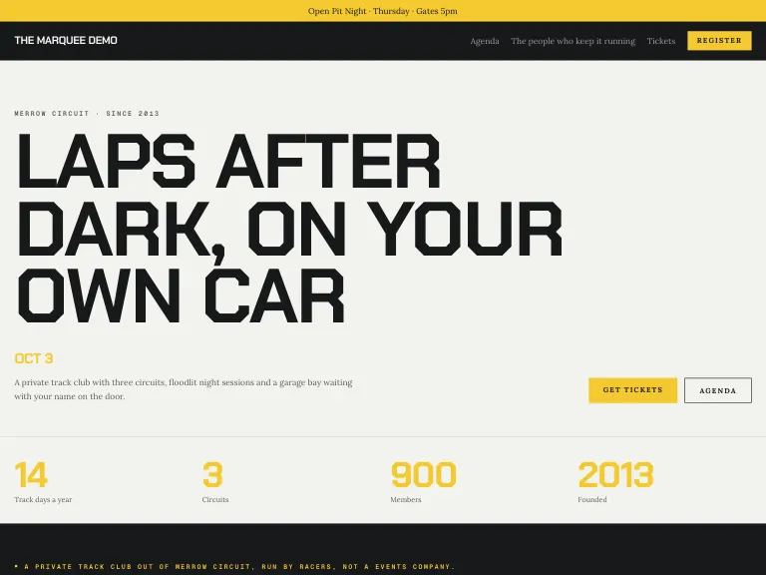Click the private track club description paragraph

[184, 389]
